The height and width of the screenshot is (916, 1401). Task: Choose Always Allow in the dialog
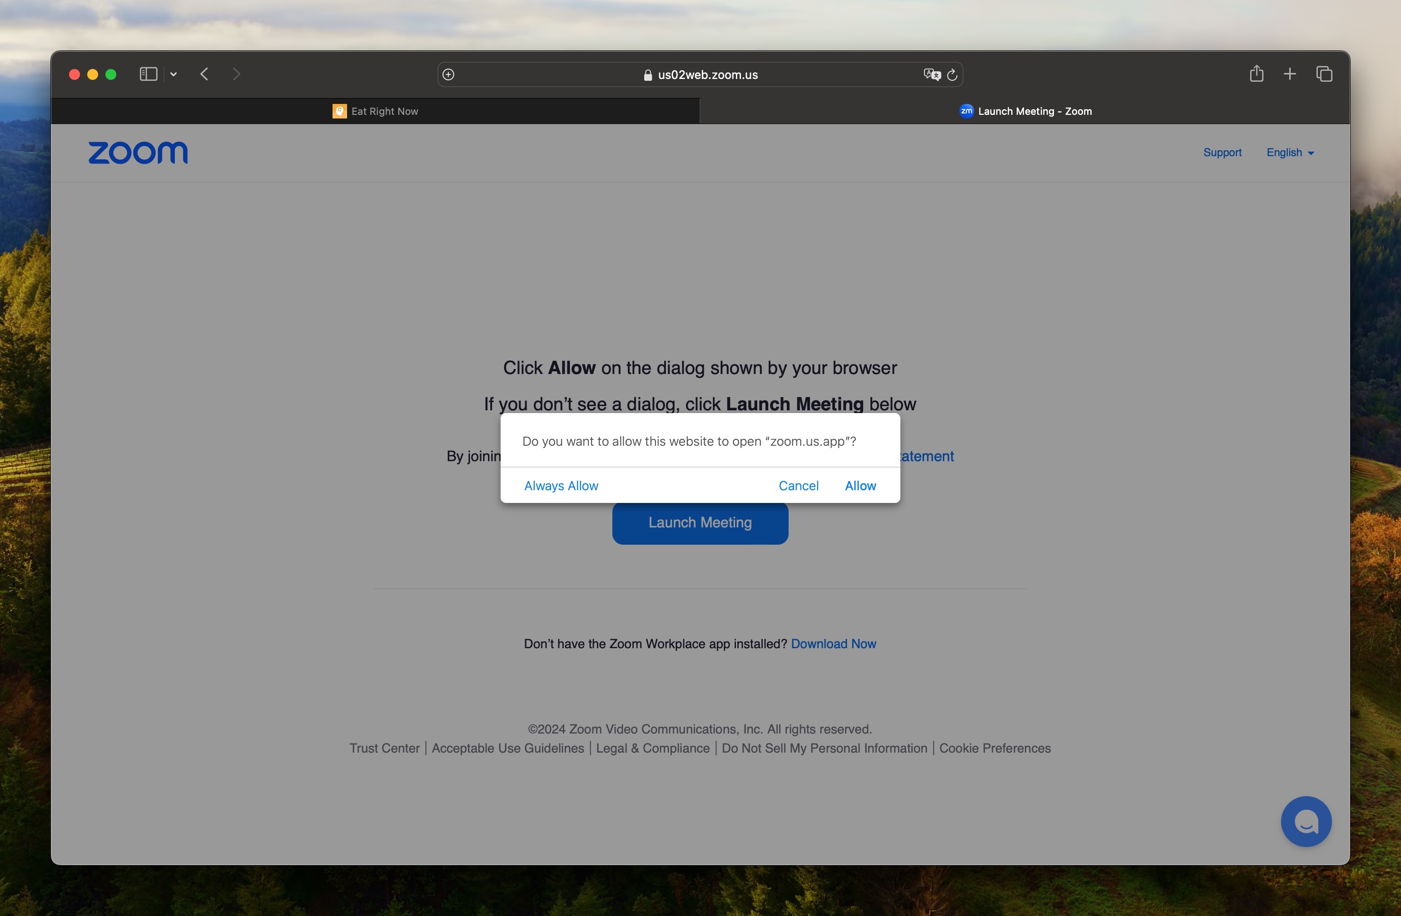pos(561,485)
